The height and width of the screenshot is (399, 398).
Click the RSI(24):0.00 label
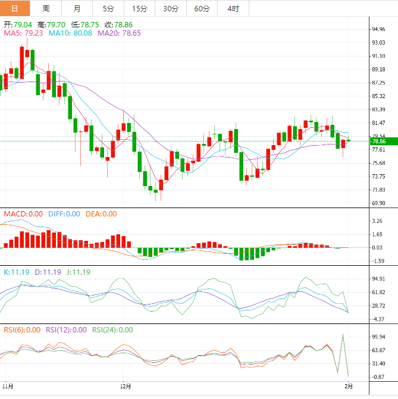point(112,330)
